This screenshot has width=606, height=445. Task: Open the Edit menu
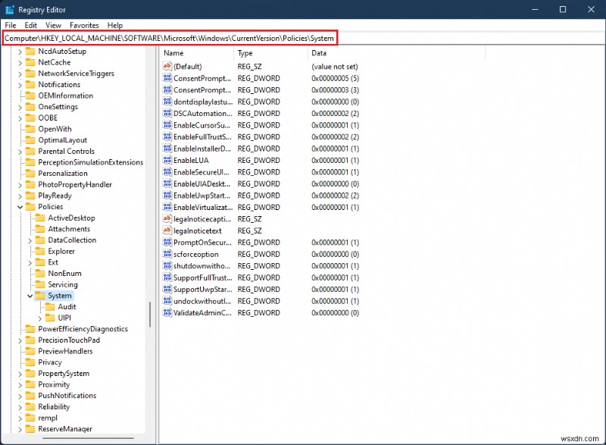click(x=30, y=25)
